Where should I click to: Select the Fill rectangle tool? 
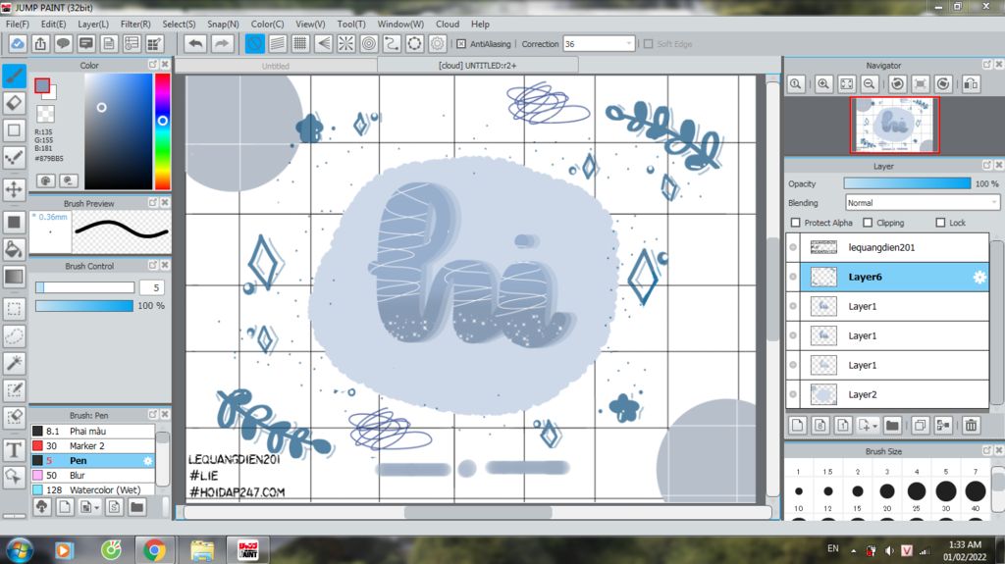coord(14,223)
